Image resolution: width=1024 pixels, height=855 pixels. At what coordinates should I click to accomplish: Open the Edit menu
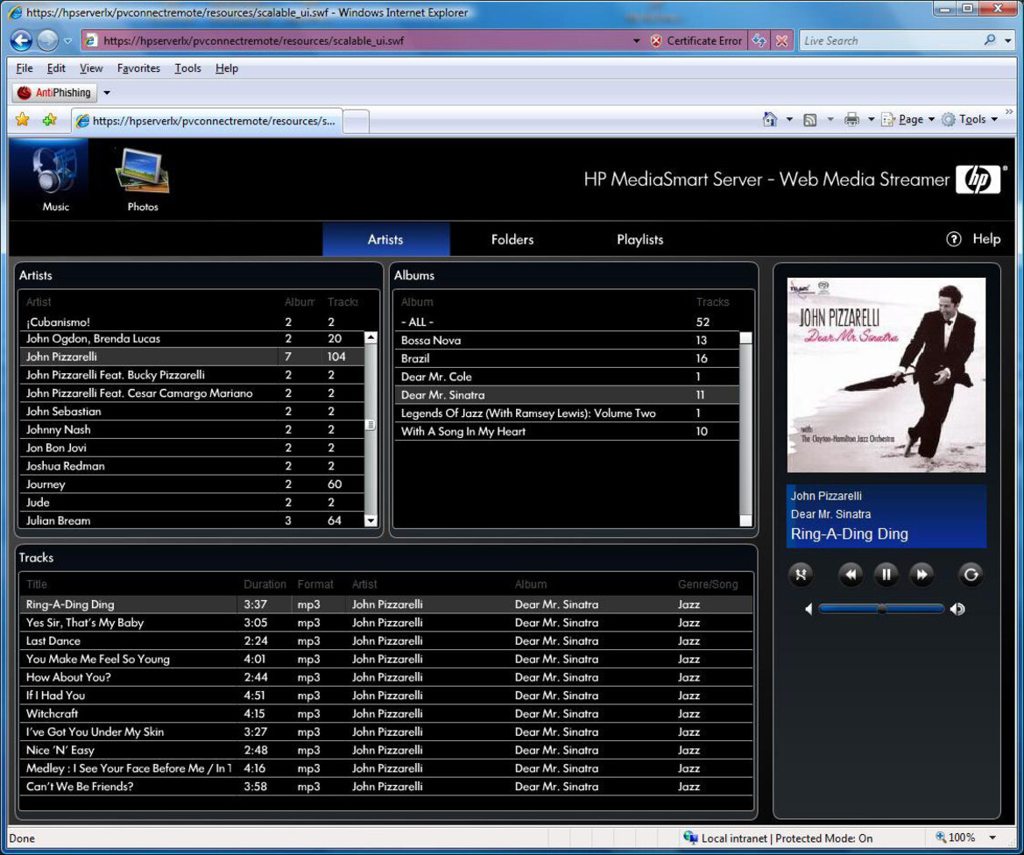pyautogui.click(x=56, y=68)
